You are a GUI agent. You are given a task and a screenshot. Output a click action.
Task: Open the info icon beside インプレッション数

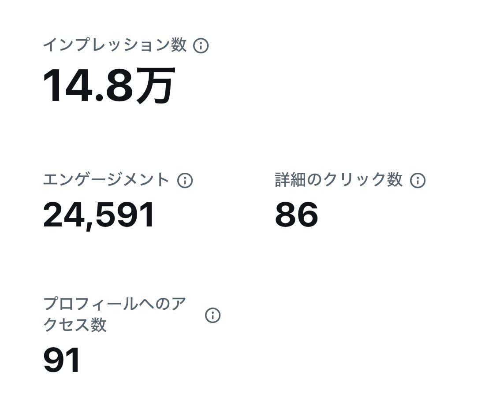201,45
